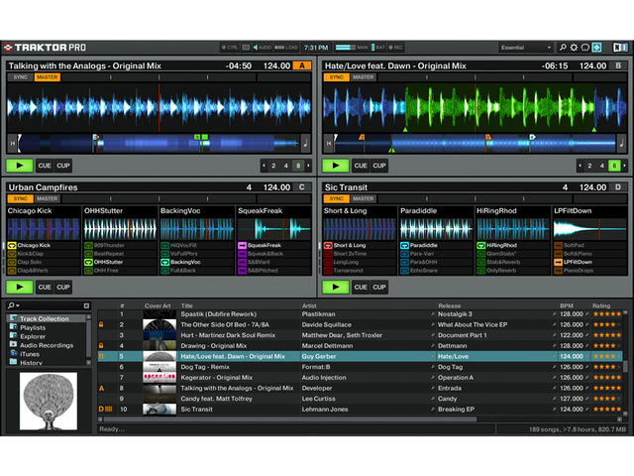Click lock icon on The Other Side Of Bed row

pos(101,324)
